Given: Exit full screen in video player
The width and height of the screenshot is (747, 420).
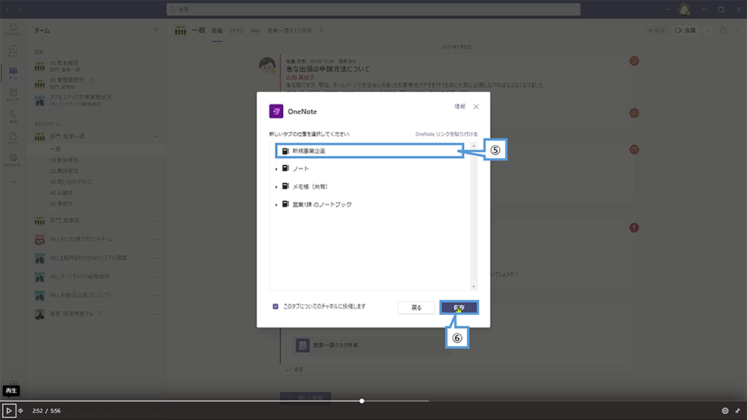Looking at the screenshot, I should click(737, 410).
